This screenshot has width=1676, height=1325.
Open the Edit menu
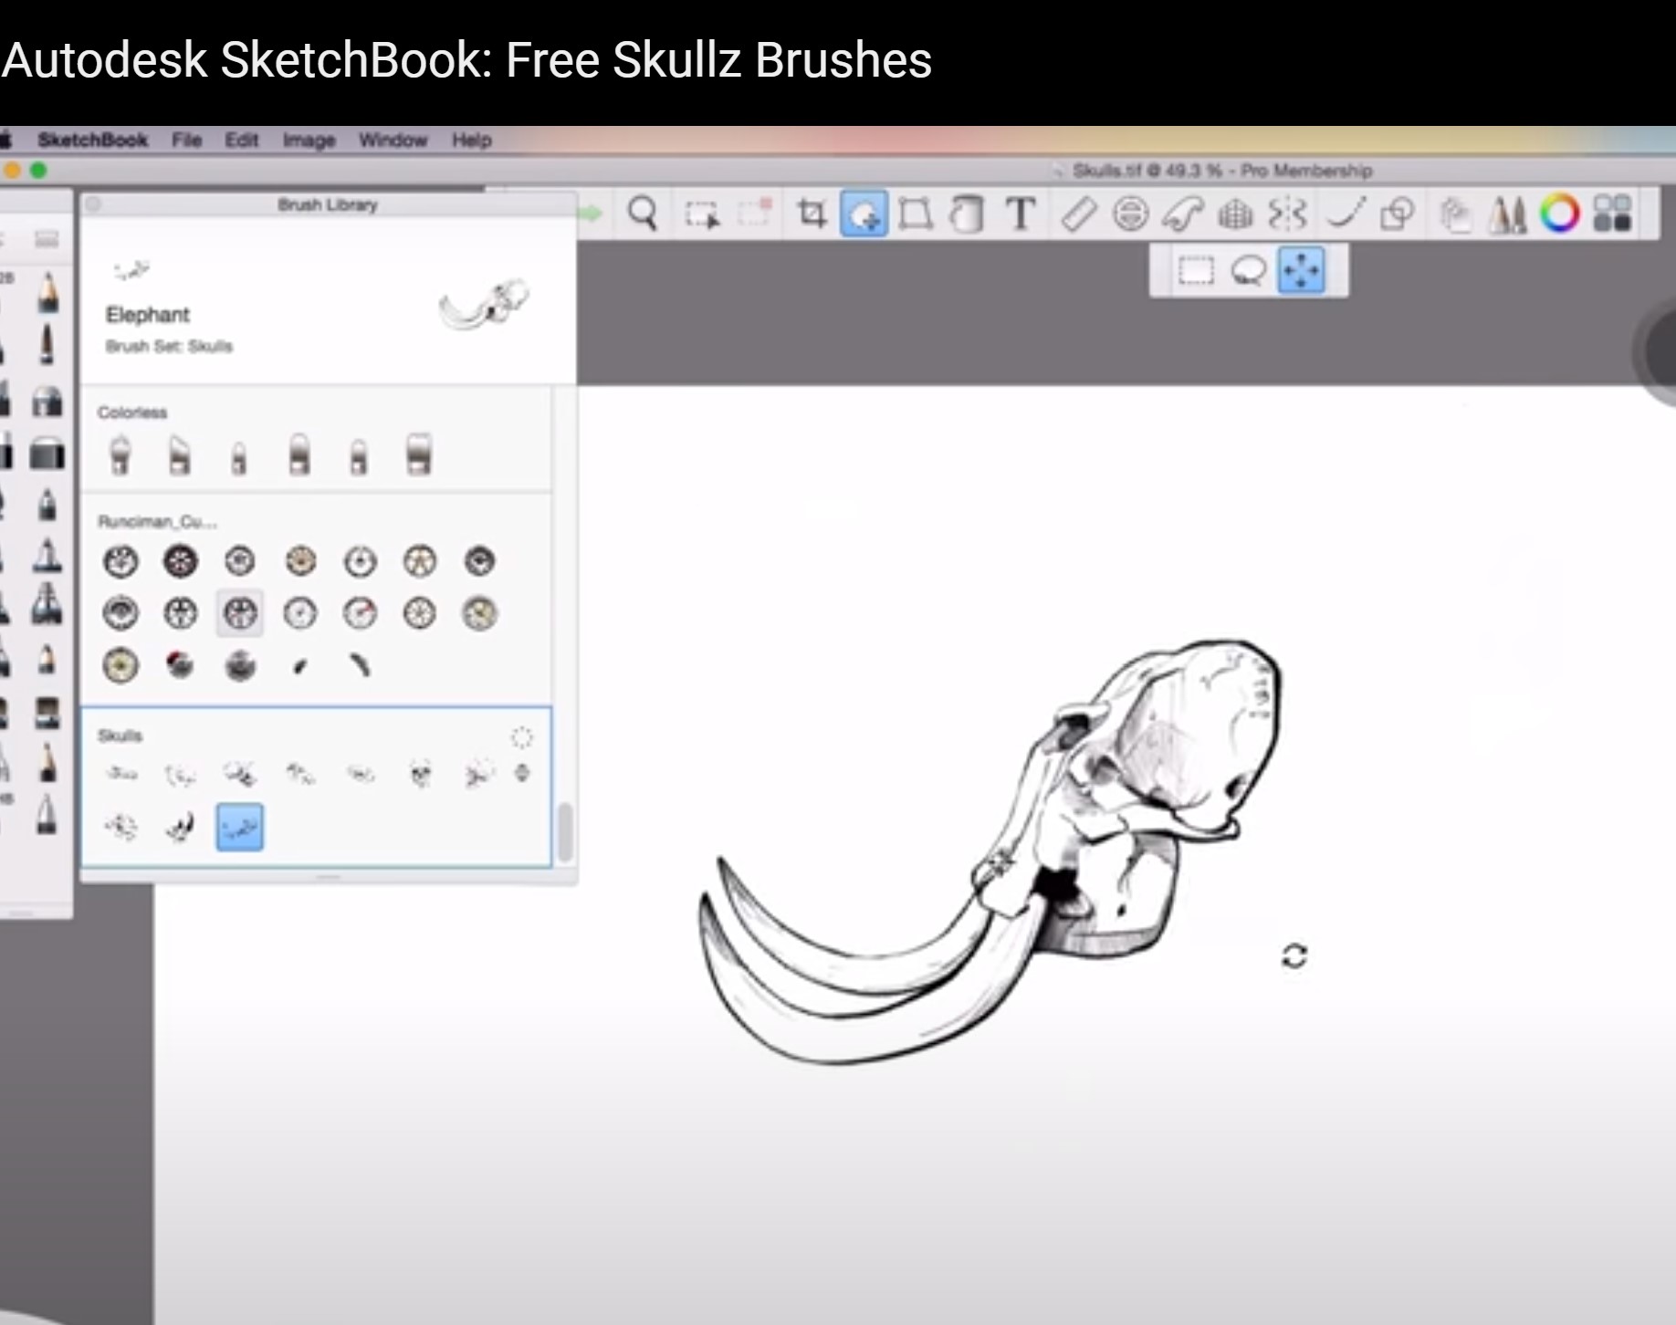[242, 141]
